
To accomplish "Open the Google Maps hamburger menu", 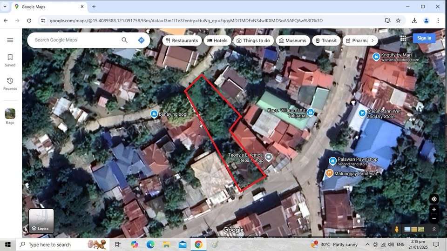I will pyautogui.click(x=10, y=40).
